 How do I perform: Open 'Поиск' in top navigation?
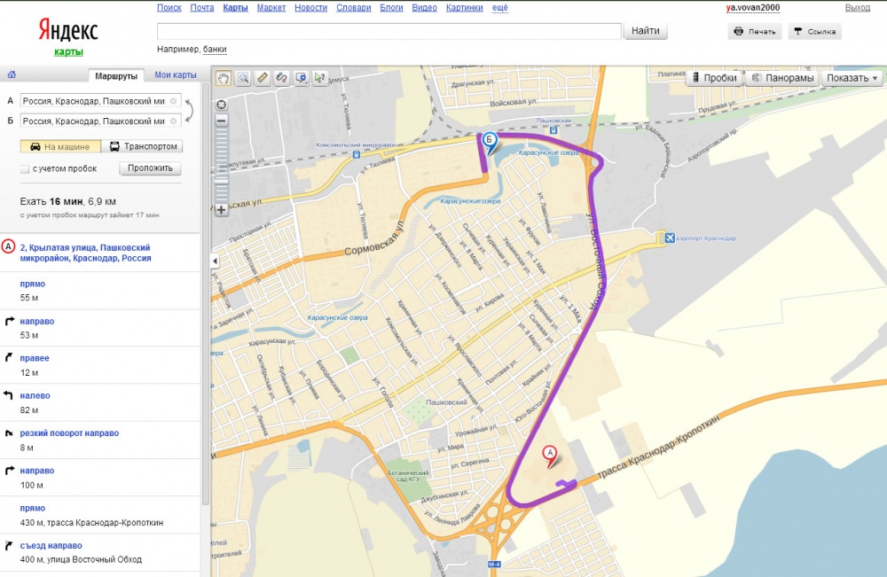coord(169,7)
